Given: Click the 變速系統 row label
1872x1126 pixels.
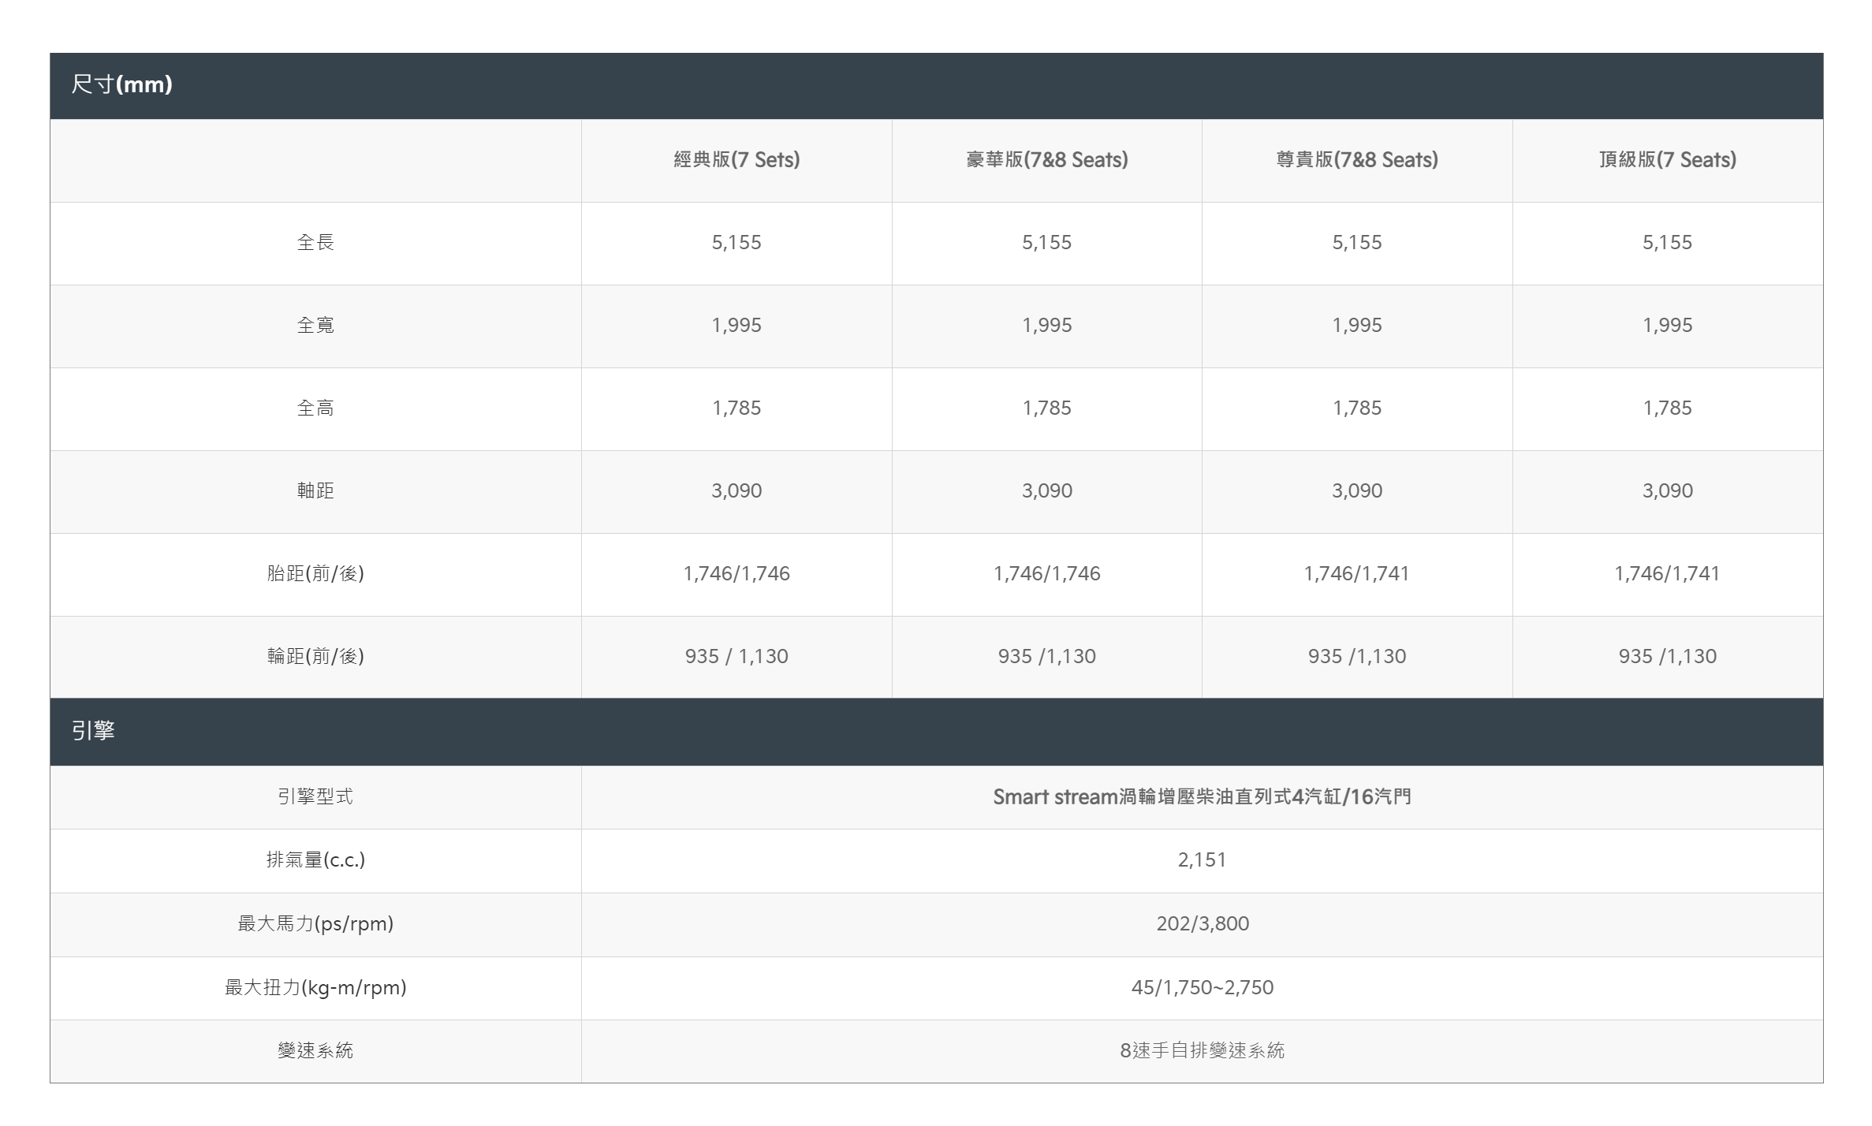Looking at the screenshot, I should pos(315,1051).
